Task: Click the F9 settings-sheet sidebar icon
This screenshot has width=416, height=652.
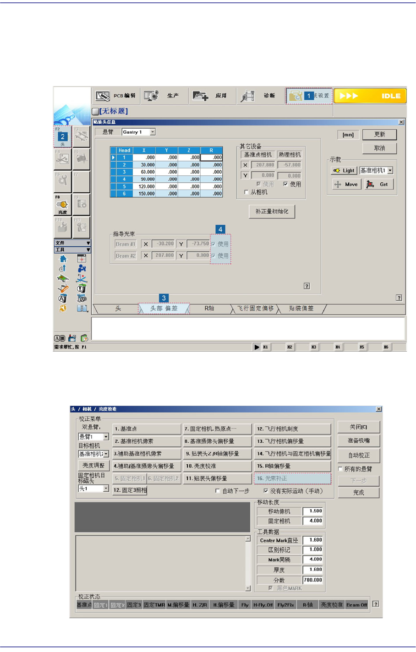Action: coord(81,205)
